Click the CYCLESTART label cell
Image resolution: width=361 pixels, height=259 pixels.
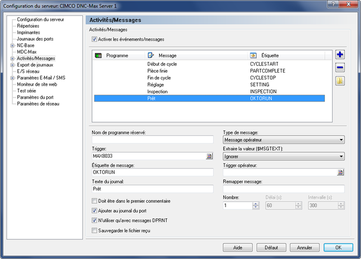pos(265,64)
